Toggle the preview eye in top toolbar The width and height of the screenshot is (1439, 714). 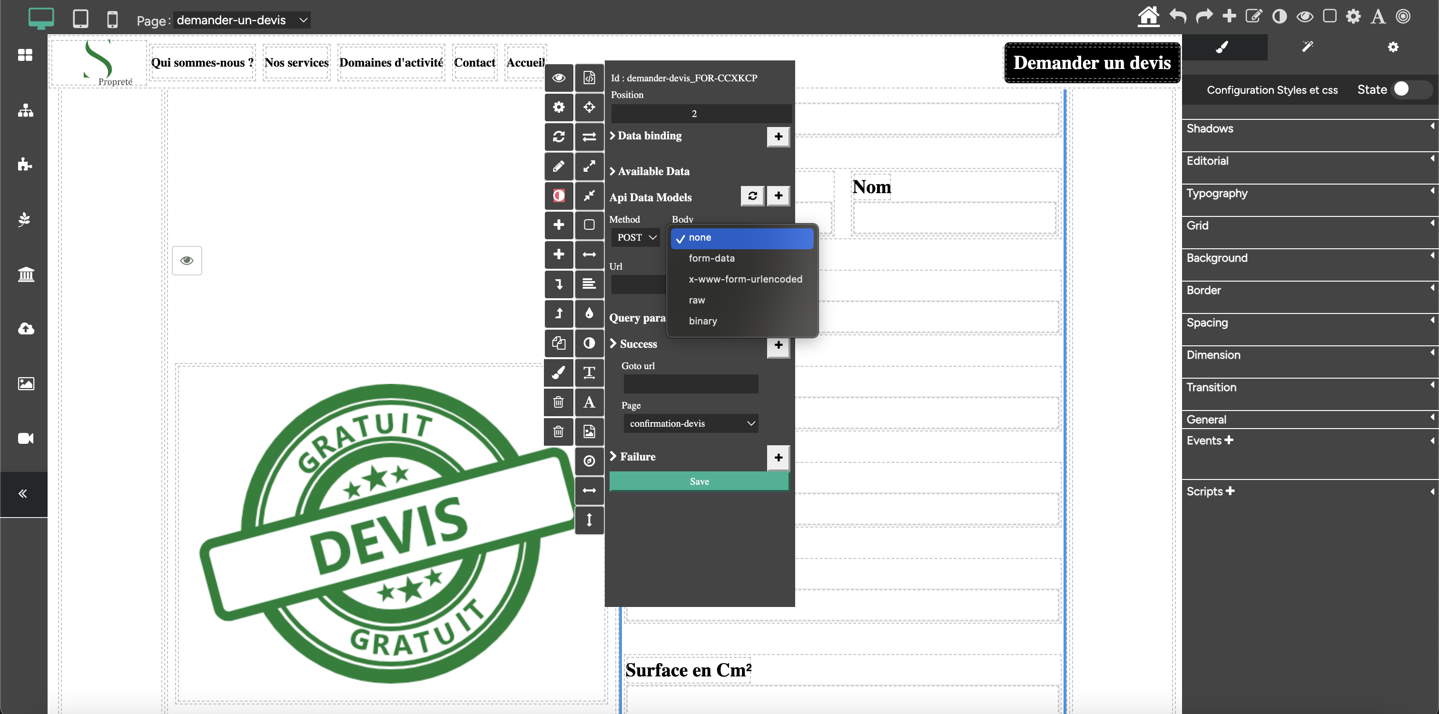(1304, 16)
